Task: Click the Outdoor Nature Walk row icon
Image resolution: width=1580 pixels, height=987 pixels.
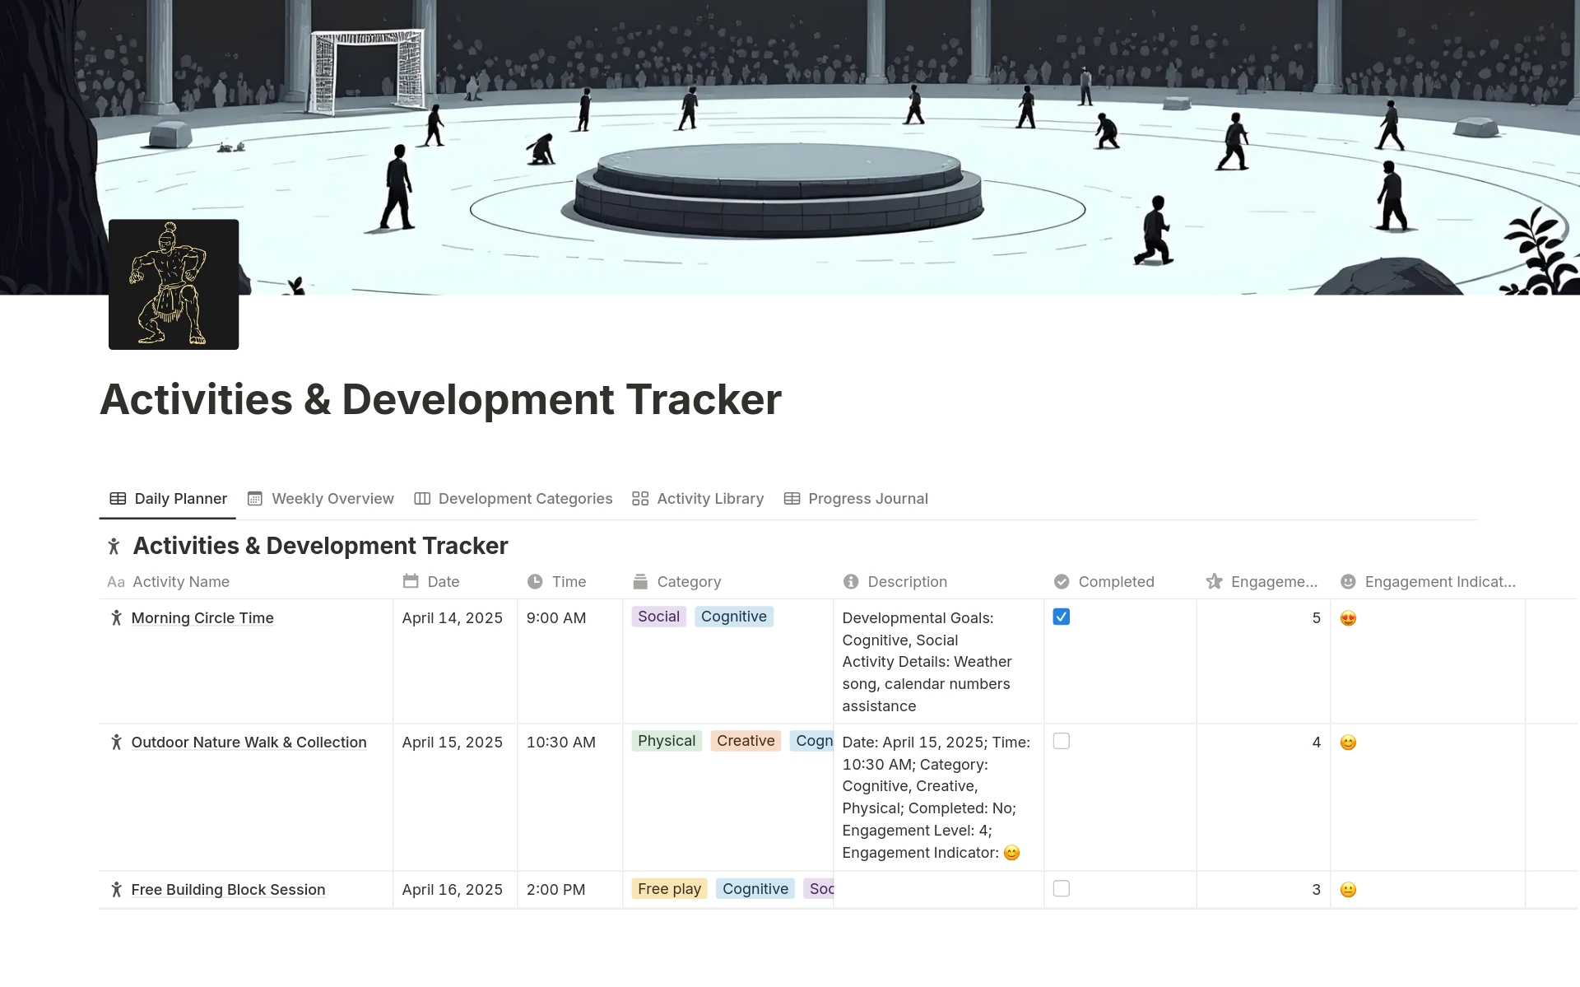Action: coord(116,743)
